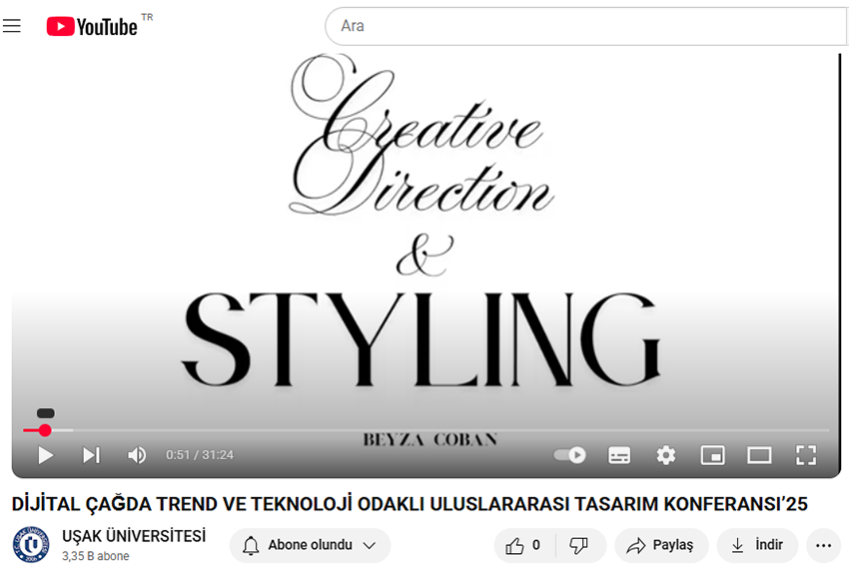Toggle the autoplay switch
This screenshot has width=849, height=567.
[570, 455]
